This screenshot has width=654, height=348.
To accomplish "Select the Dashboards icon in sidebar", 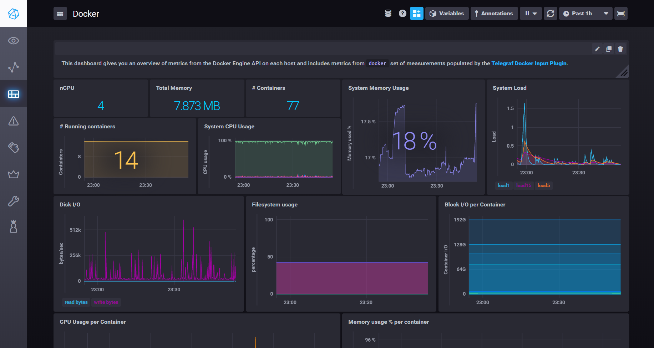I will coord(13,94).
